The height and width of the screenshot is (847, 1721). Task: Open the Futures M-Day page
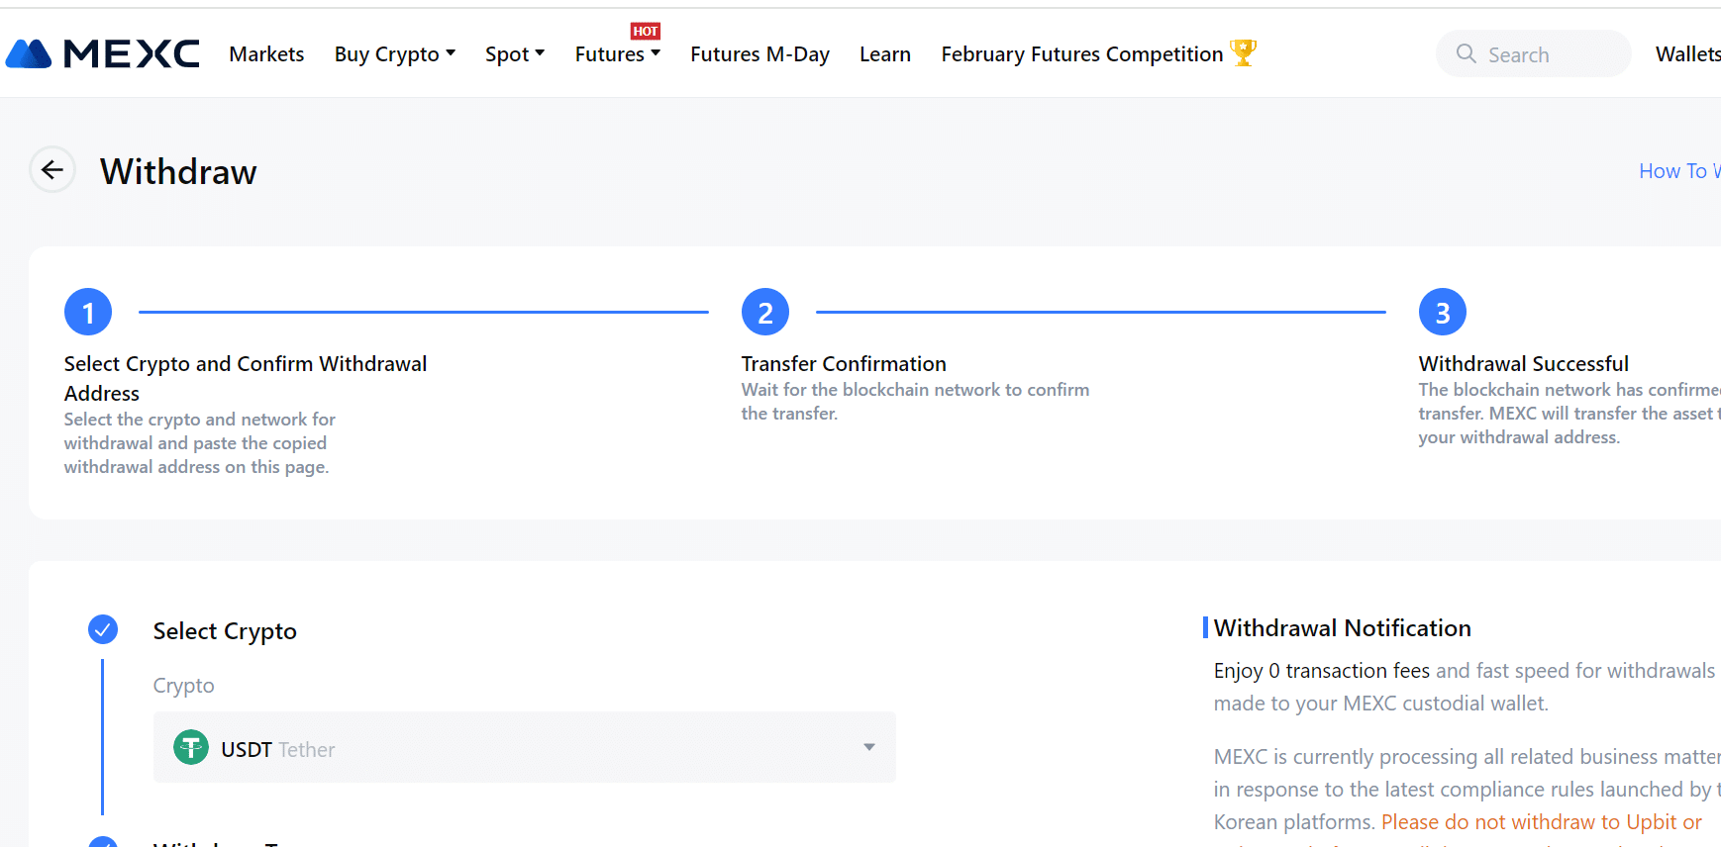click(760, 54)
